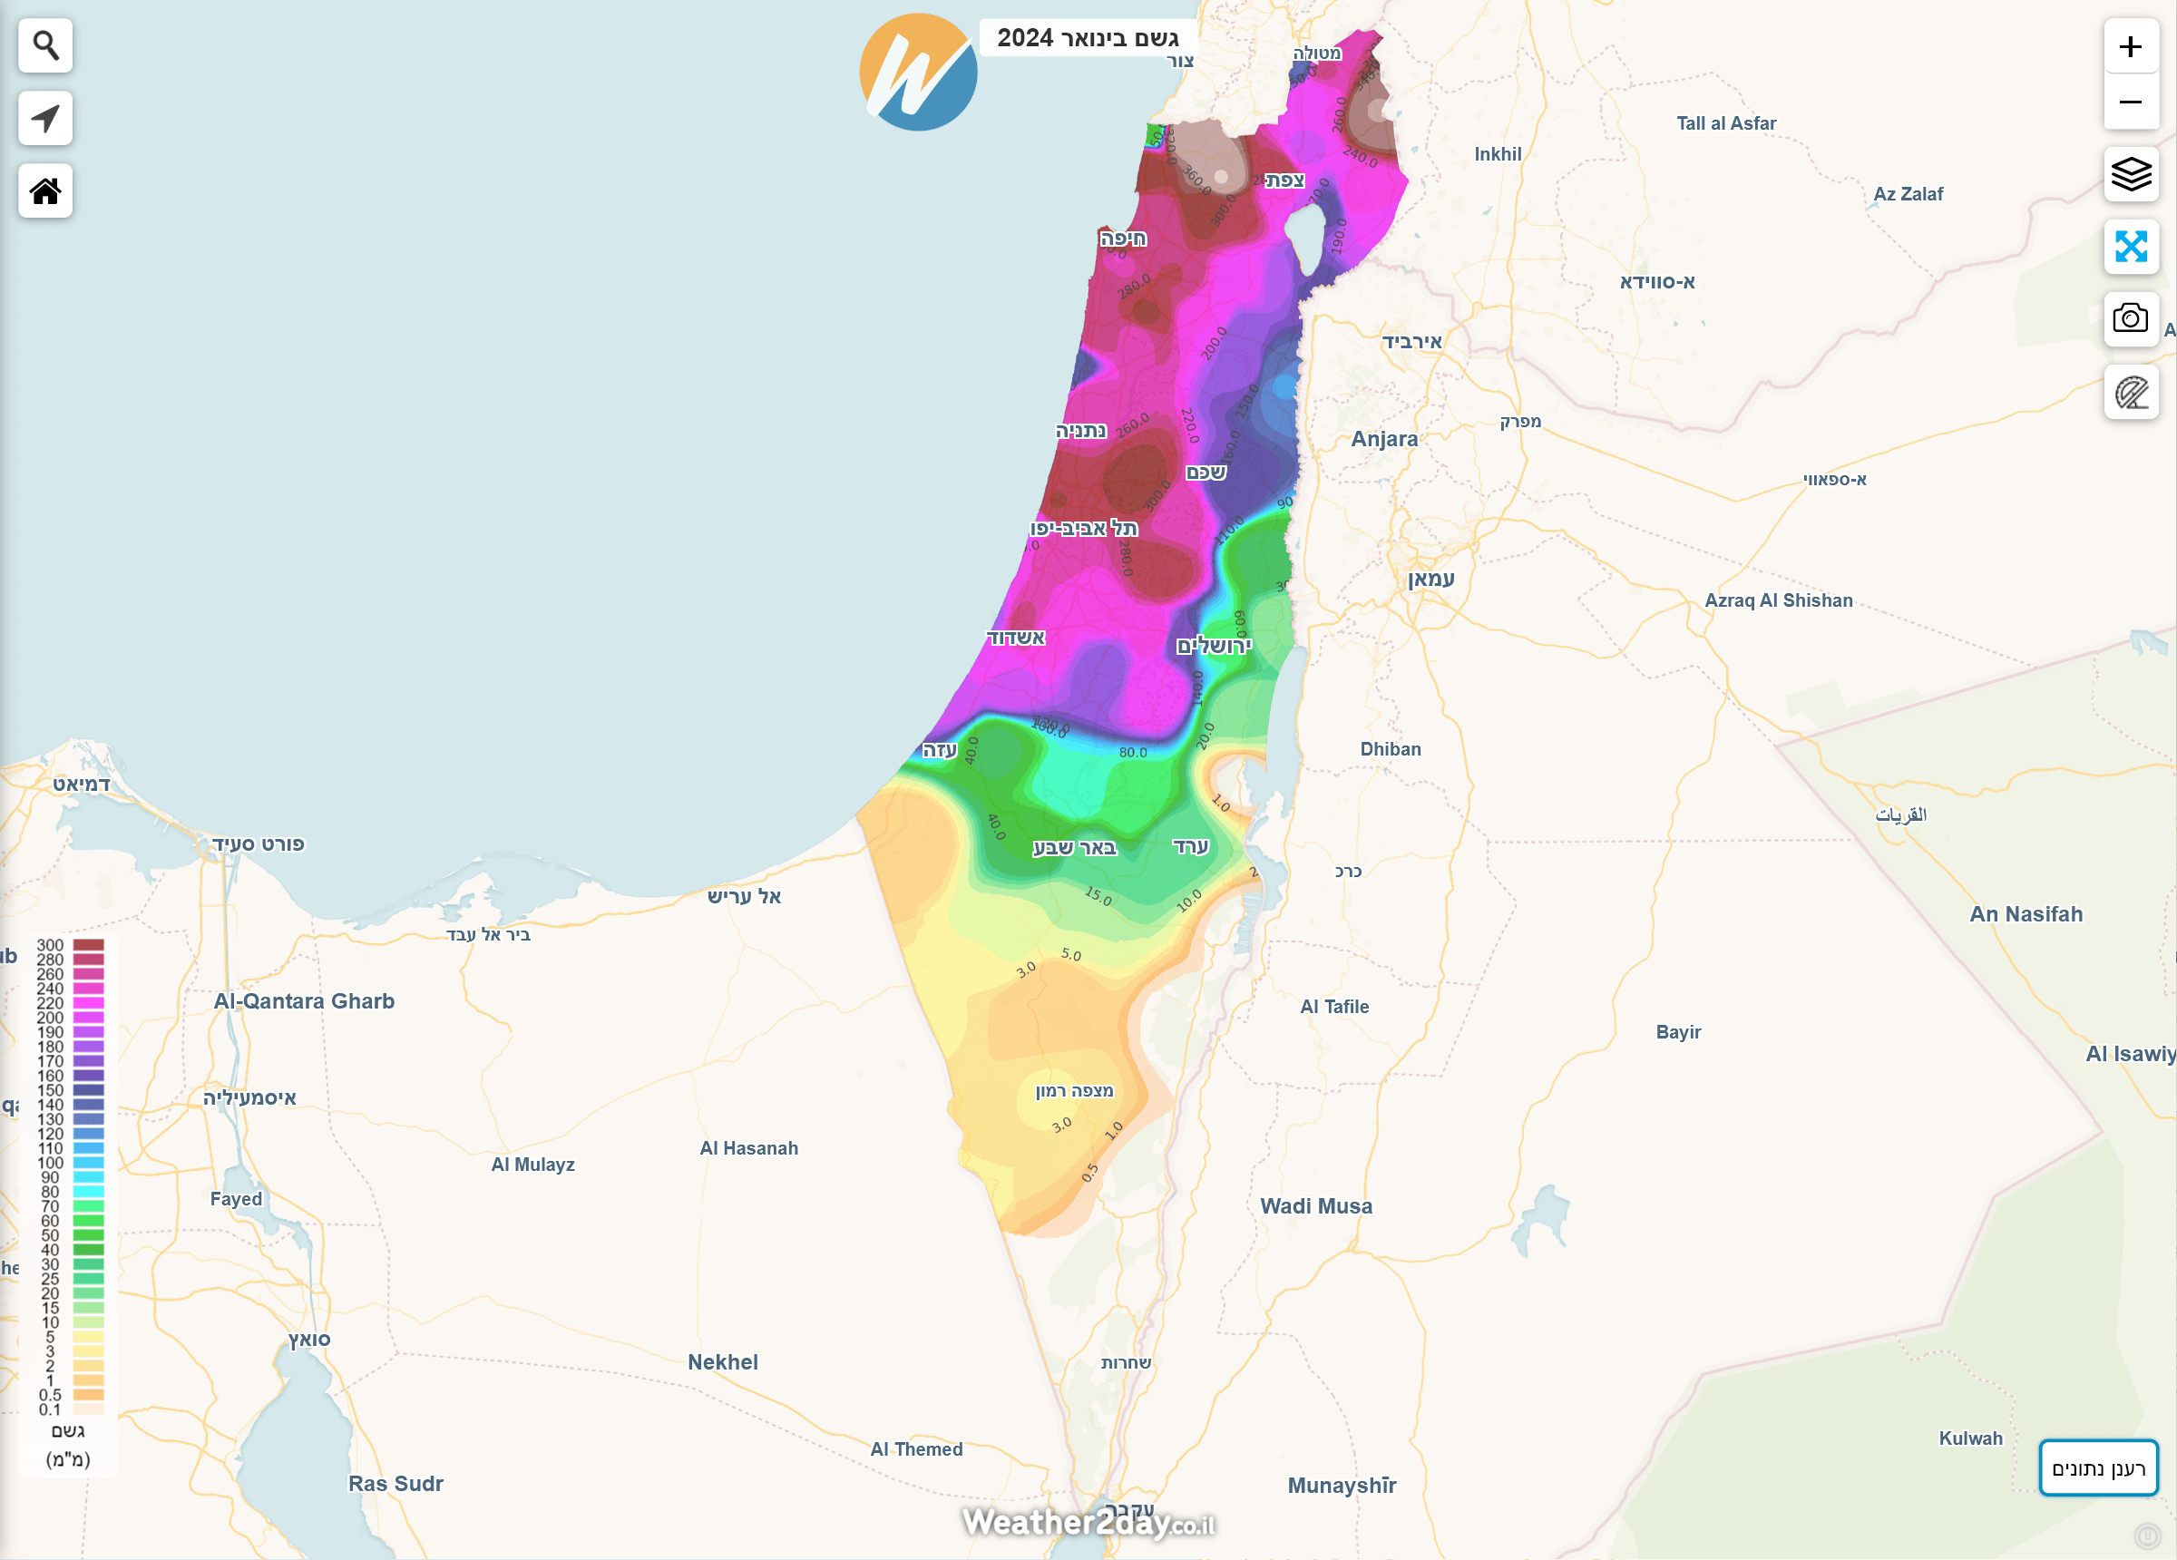Click the עמאן city label
Screen dimensions: 2177x1560
1431,578
